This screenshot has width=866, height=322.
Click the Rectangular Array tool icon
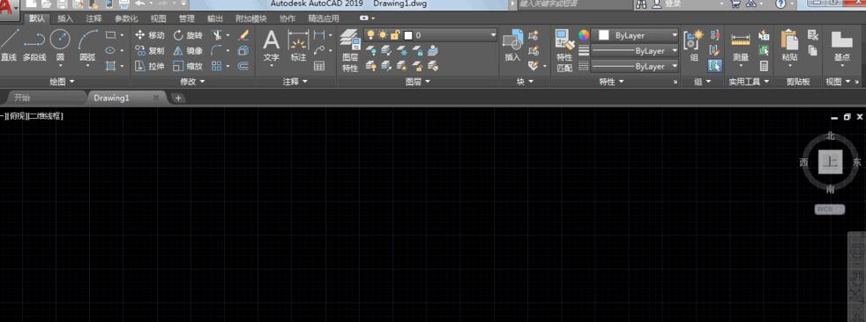[x=217, y=66]
